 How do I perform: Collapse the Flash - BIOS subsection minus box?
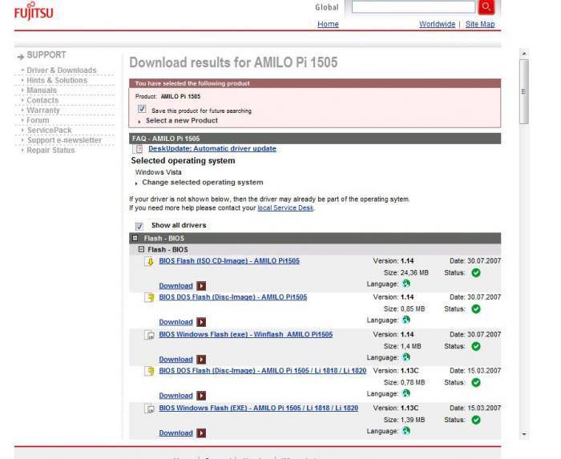tap(141, 249)
